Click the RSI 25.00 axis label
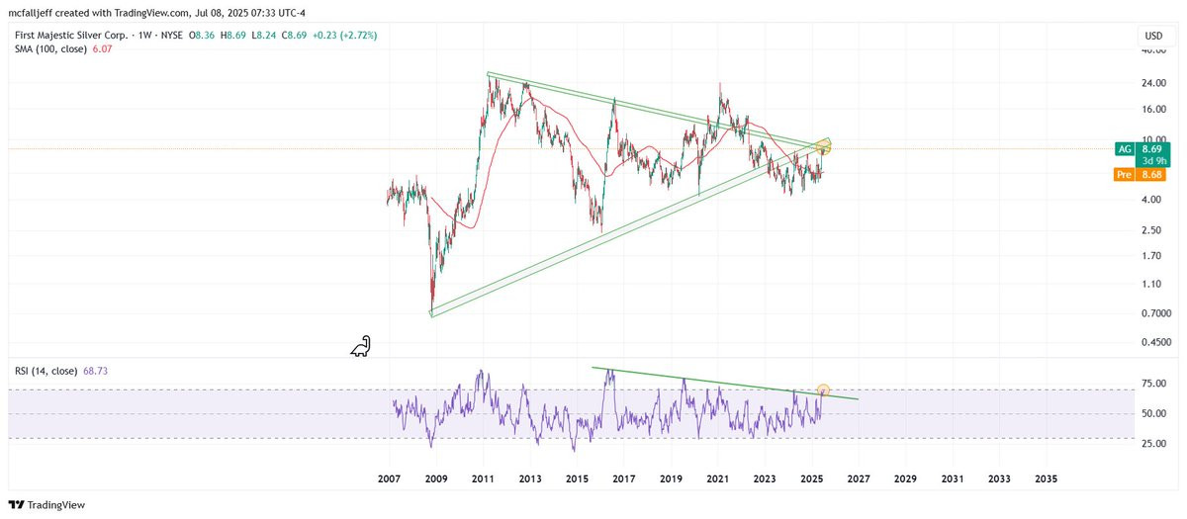This screenshot has width=1187, height=519. (1153, 444)
